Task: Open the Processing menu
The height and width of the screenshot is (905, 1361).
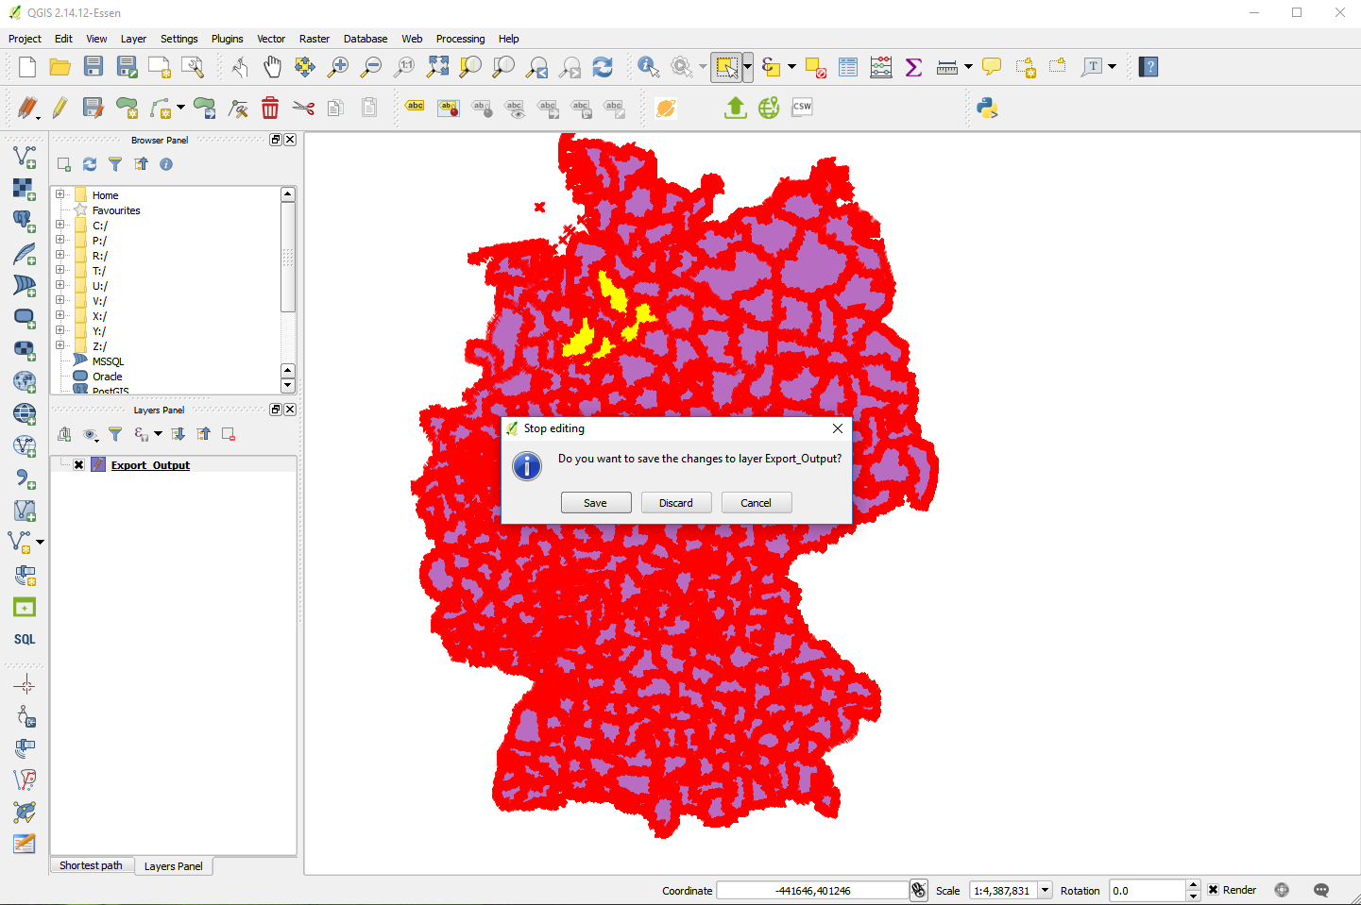Action: pyautogui.click(x=460, y=39)
